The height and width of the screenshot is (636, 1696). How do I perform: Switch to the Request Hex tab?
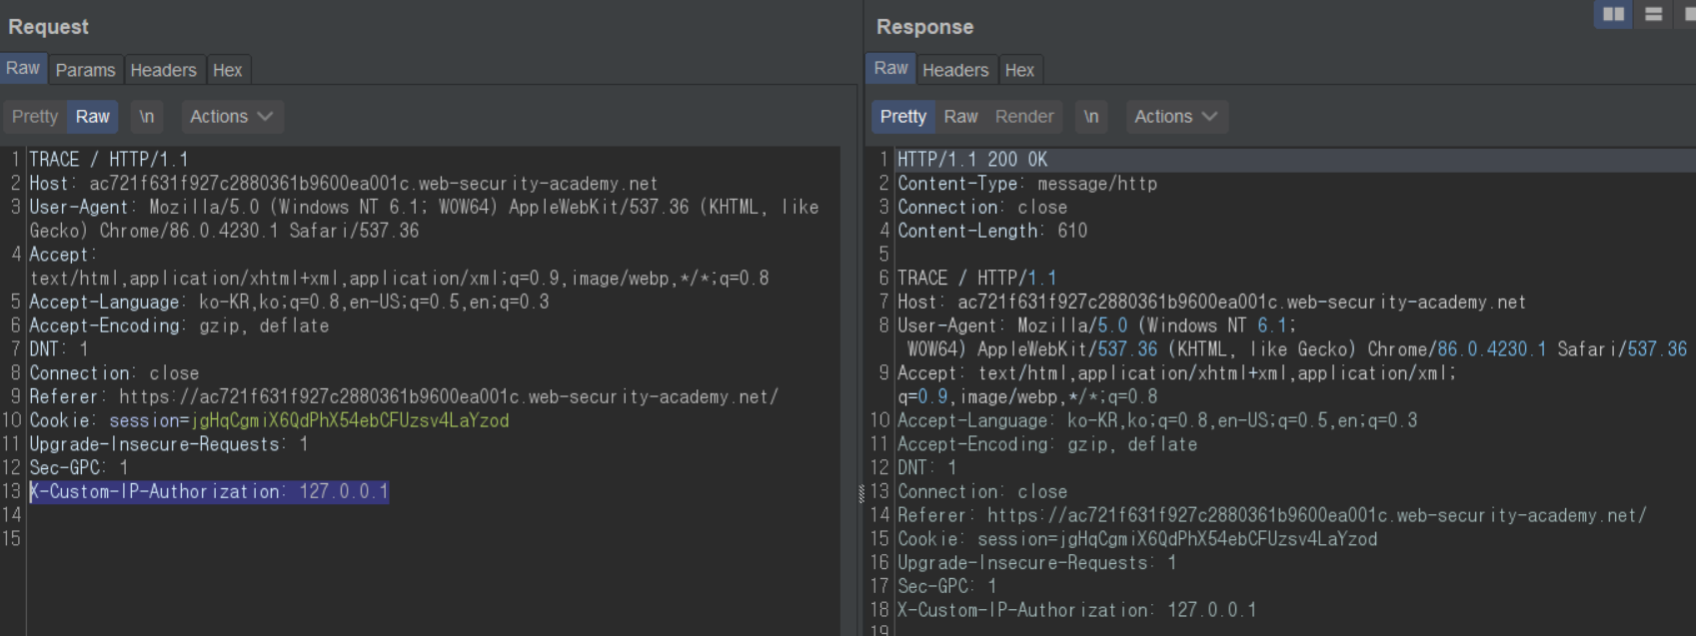[x=227, y=70]
